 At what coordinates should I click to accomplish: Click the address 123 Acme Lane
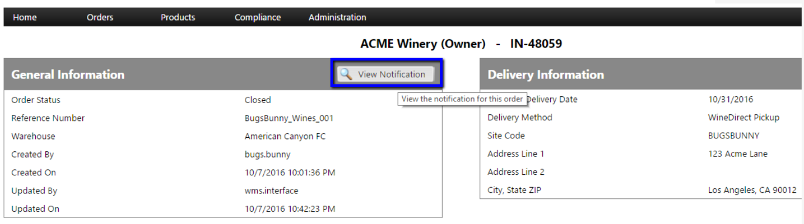(738, 154)
